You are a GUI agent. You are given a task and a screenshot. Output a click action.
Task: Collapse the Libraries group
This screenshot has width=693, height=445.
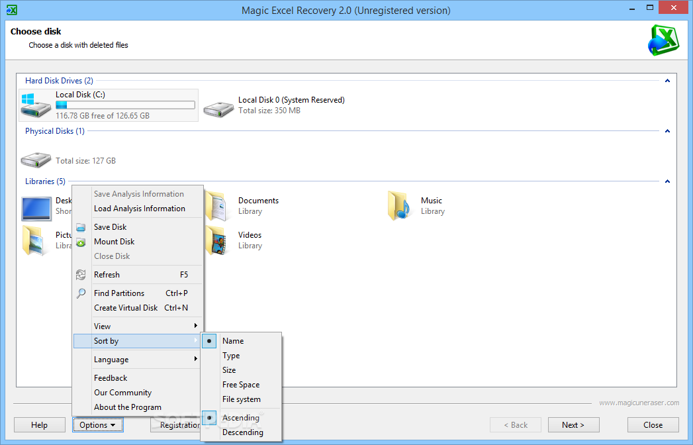pyautogui.click(x=667, y=181)
